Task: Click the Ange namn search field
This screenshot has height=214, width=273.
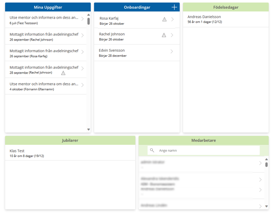Action: point(207,150)
